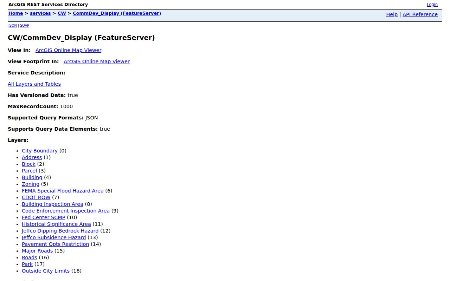Open FEMA Special Flood Hazard Area layer

point(63,191)
